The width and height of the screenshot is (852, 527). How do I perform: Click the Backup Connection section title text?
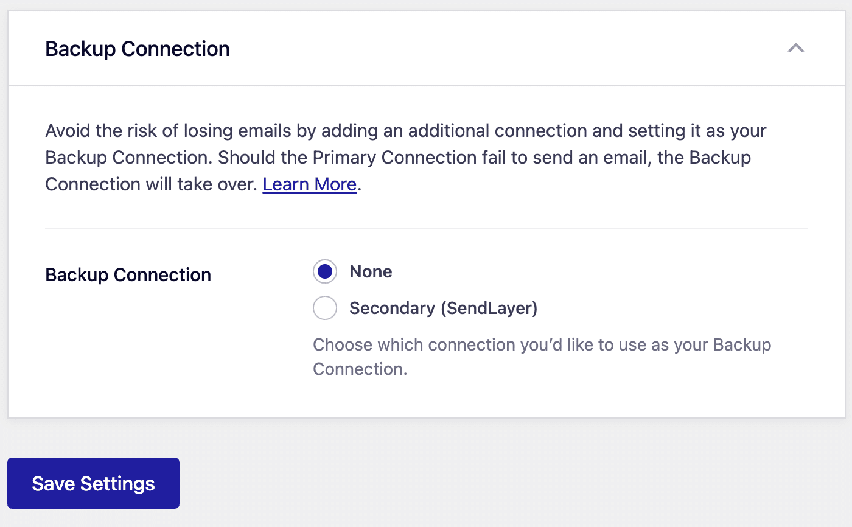[136, 48]
